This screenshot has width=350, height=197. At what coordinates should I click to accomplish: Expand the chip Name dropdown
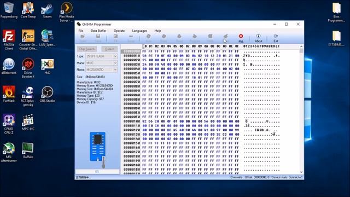pos(115,69)
